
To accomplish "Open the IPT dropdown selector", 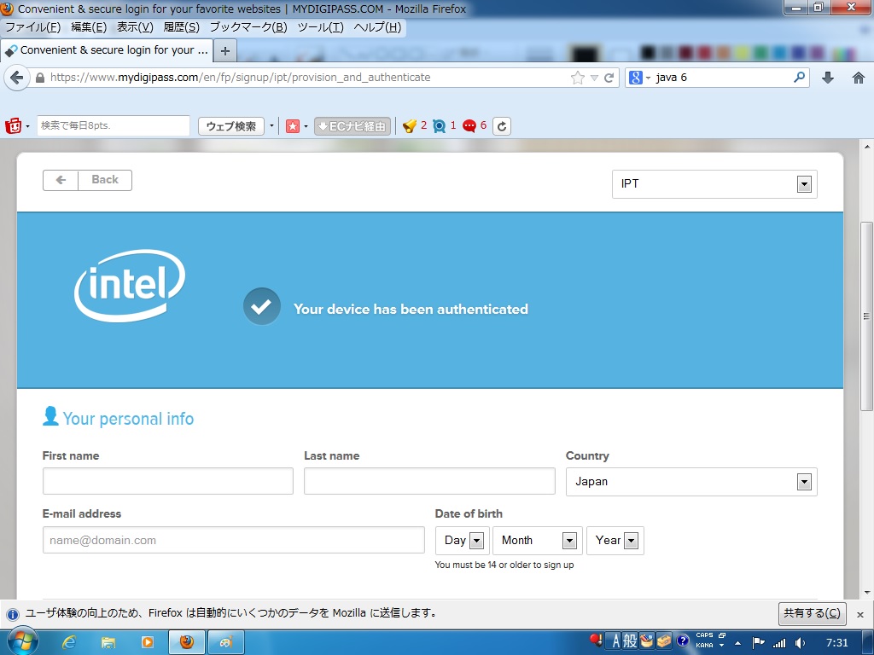I will (x=714, y=184).
